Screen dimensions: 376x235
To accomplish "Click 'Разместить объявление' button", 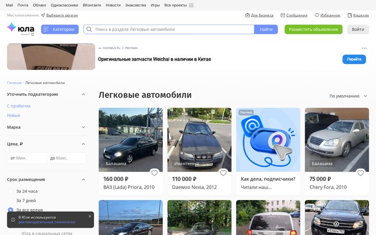I will [313, 29].
